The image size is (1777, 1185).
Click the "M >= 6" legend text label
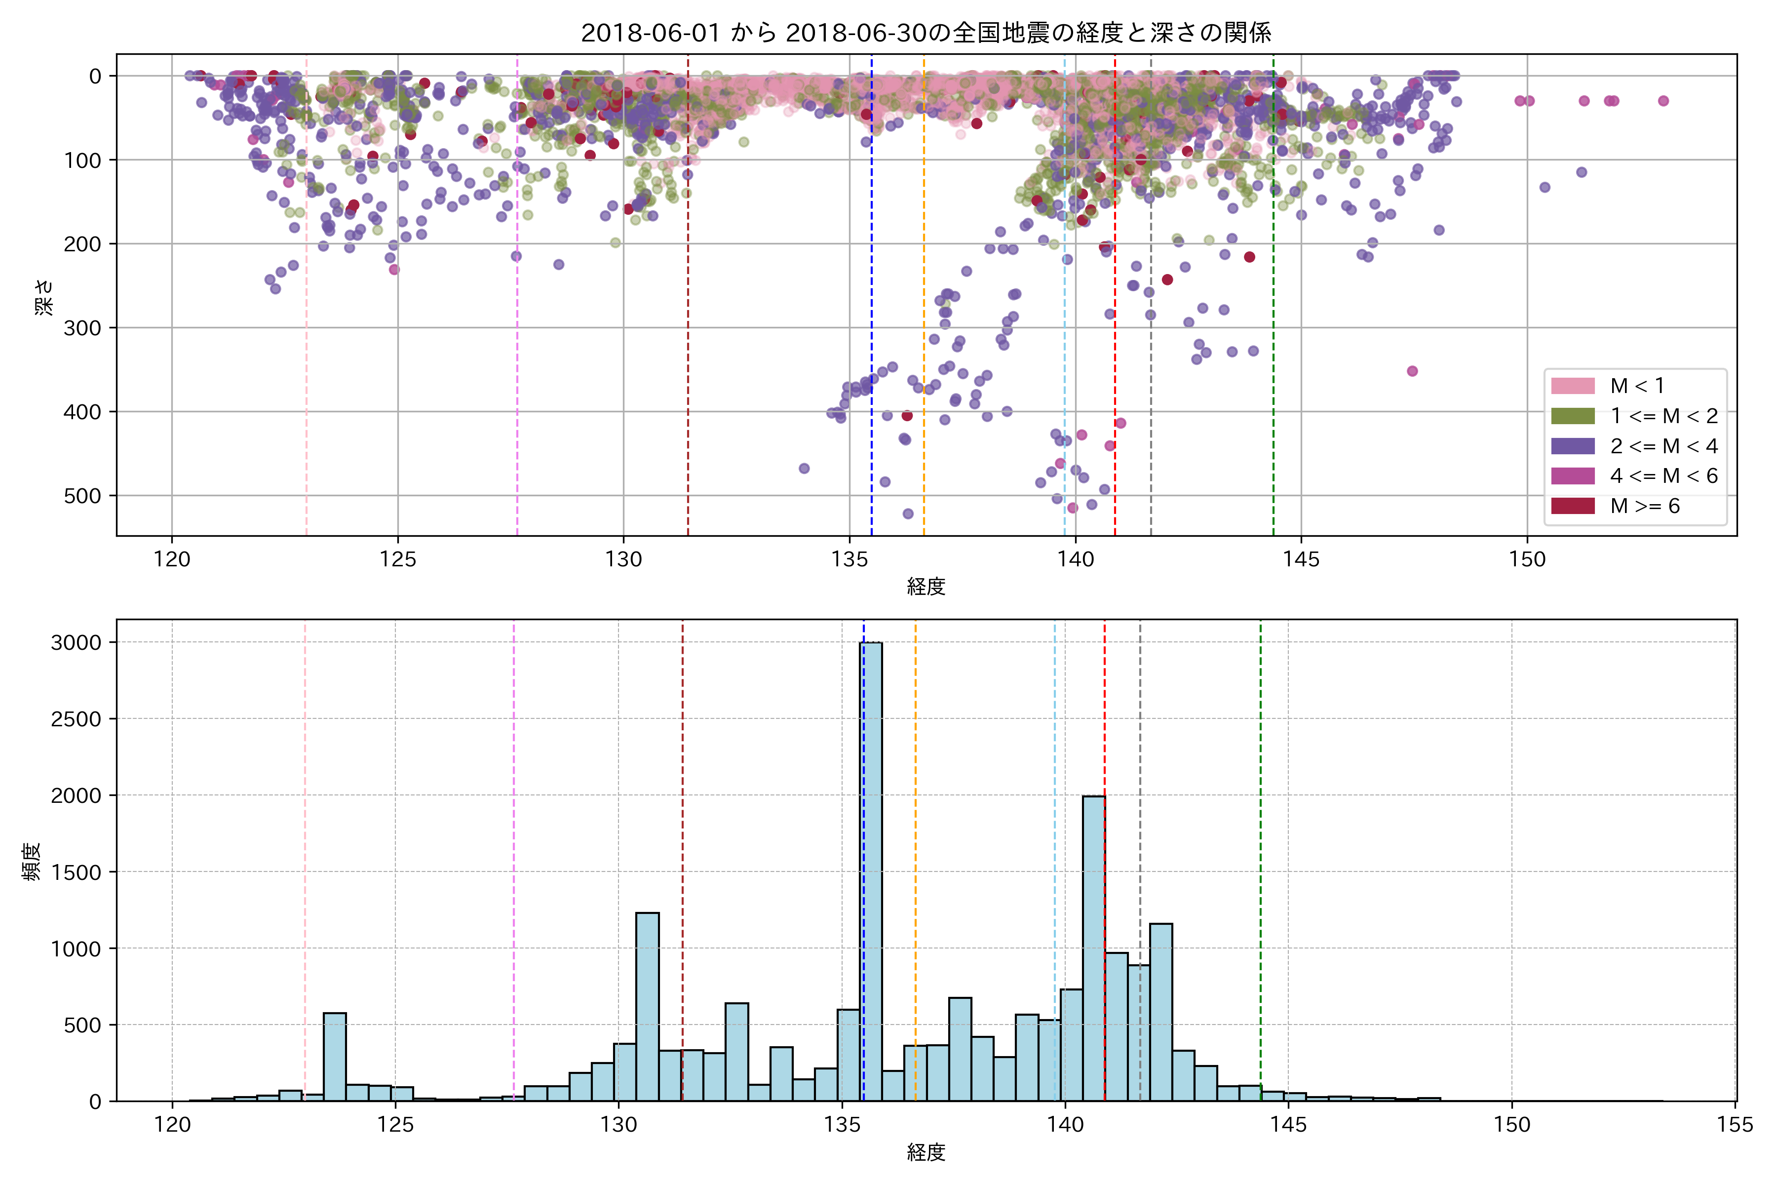(x=1645, y=507)
